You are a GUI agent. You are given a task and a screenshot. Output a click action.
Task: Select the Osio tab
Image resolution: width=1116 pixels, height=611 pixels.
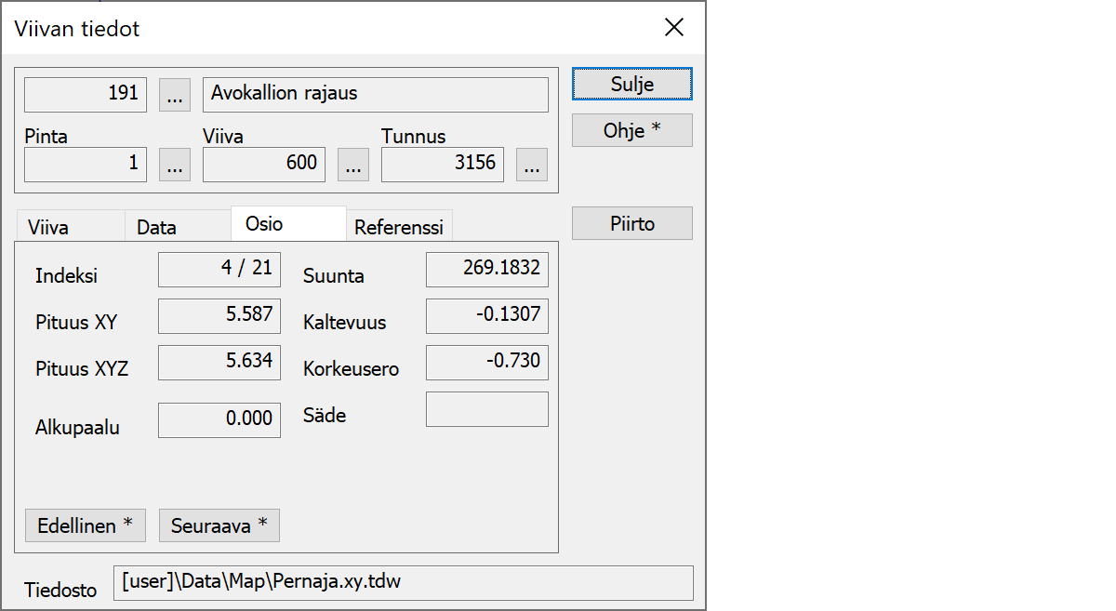click(264, 224)
